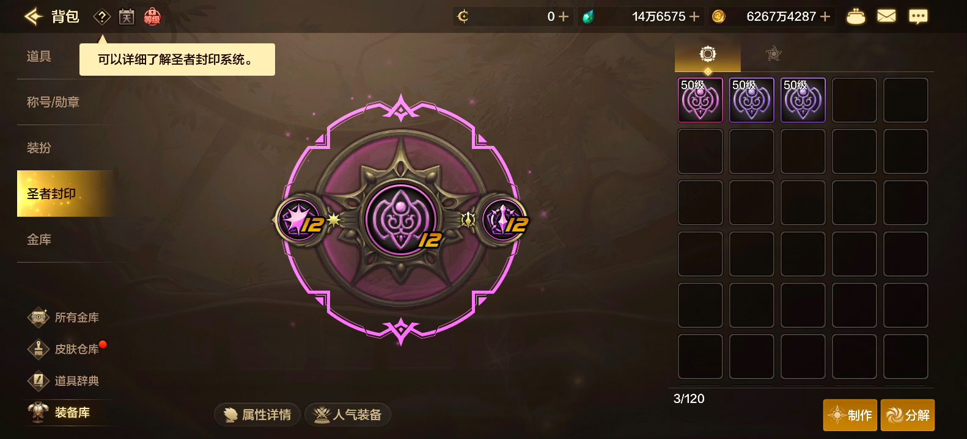Viewport: 967px width, 439px height.
Task: Open 属性详情 attribute details
Action: click(257, 415)
